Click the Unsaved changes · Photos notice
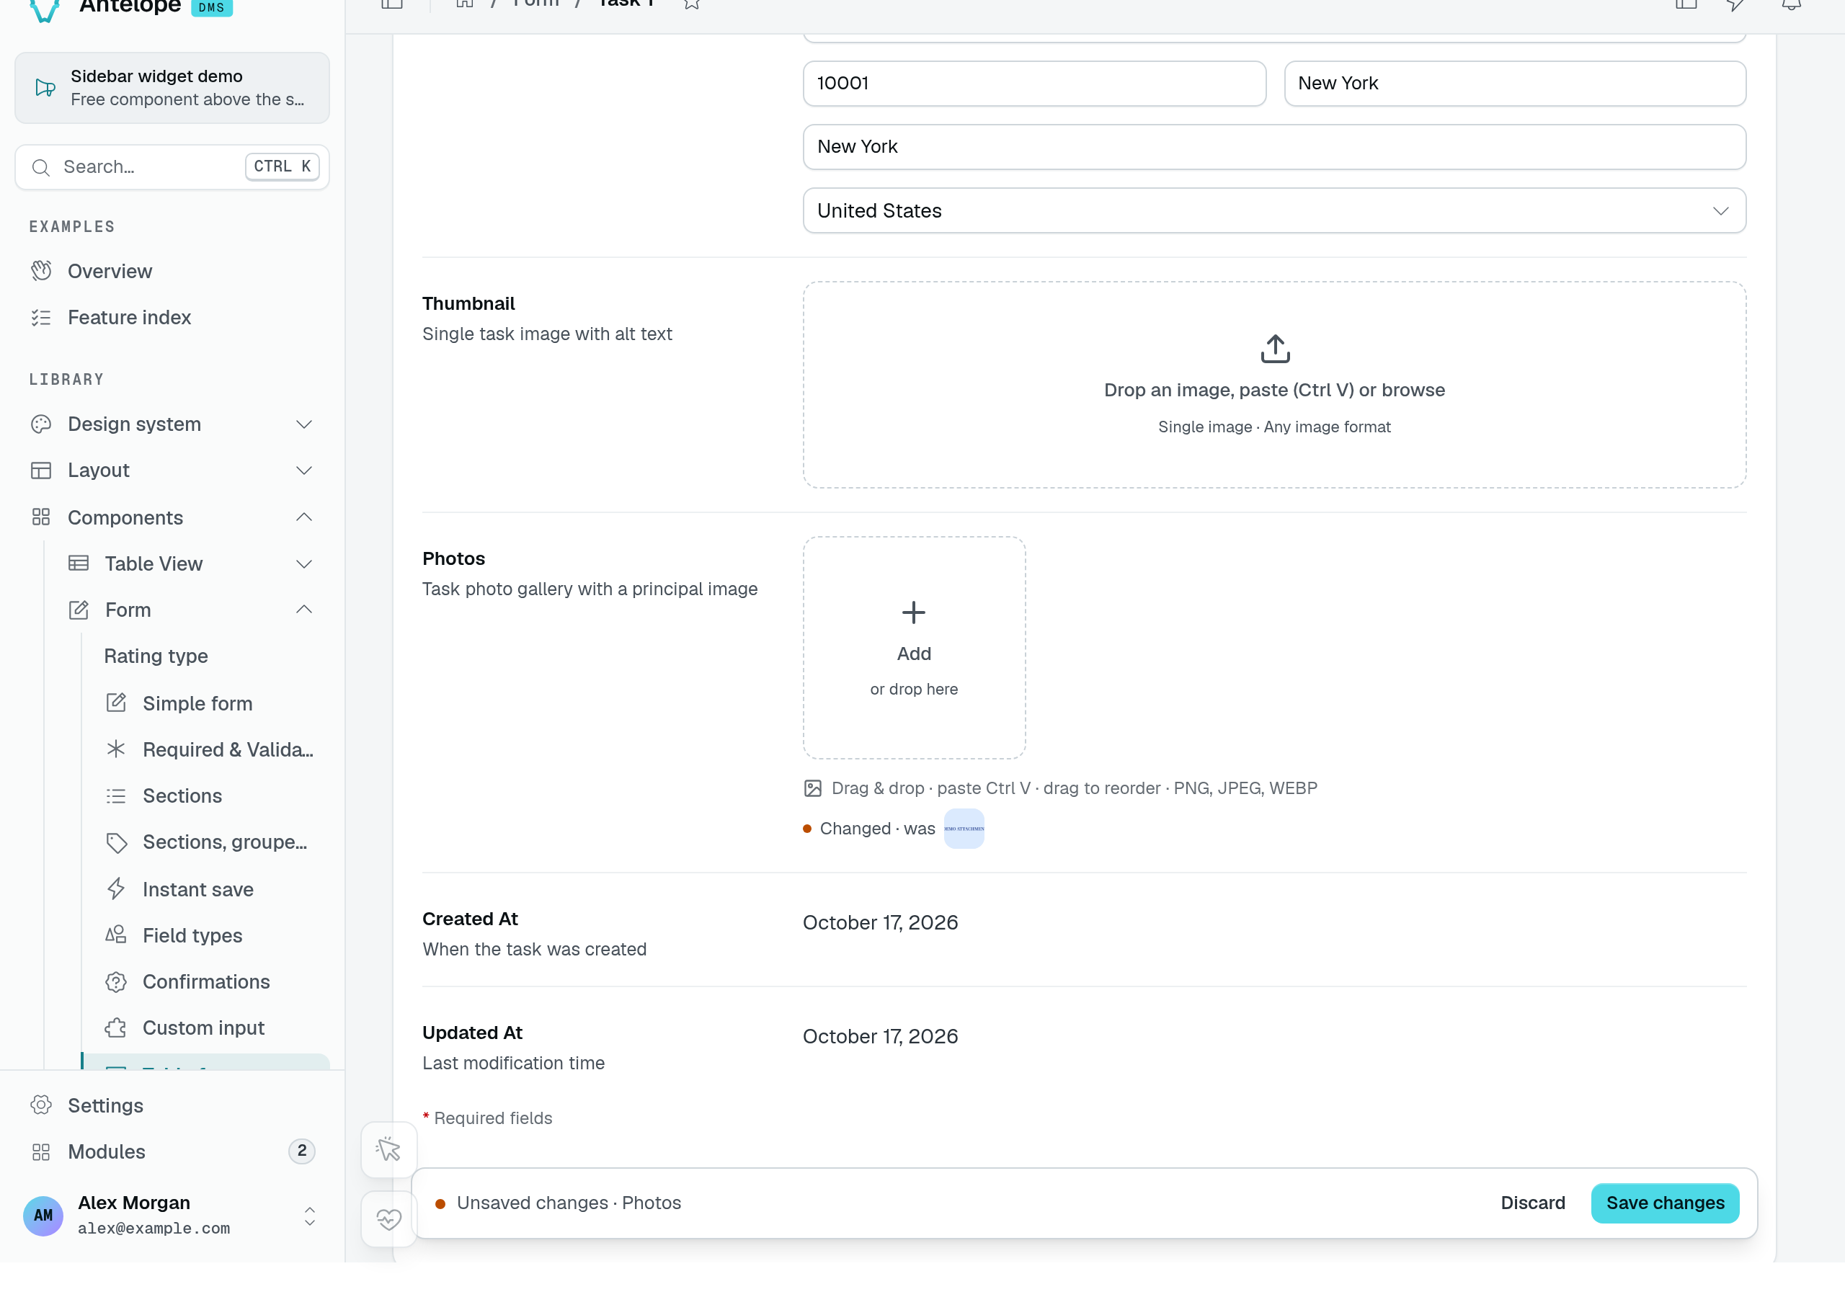Viewport: 1845px width, 1297px height. click(569, 1203)
